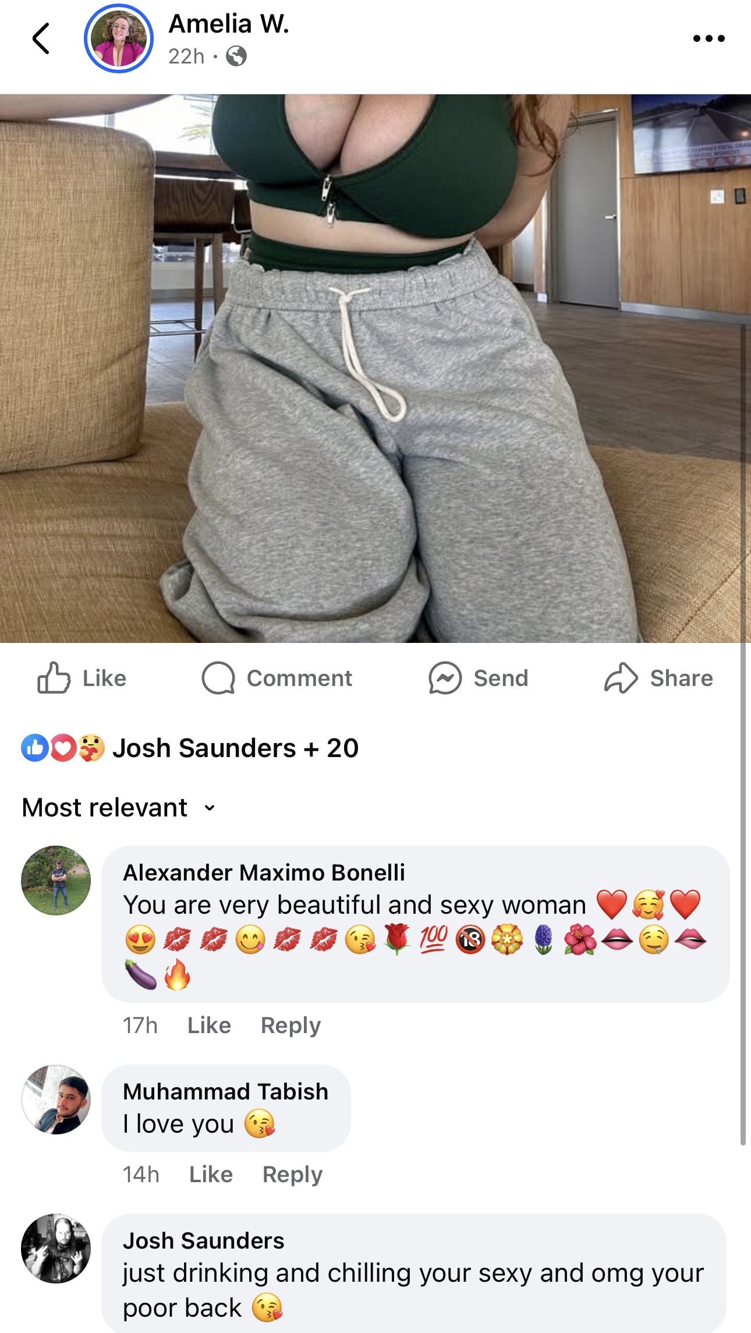
Task: Click the vertical scrollbar on the right
Action: [x=743, y=734]
